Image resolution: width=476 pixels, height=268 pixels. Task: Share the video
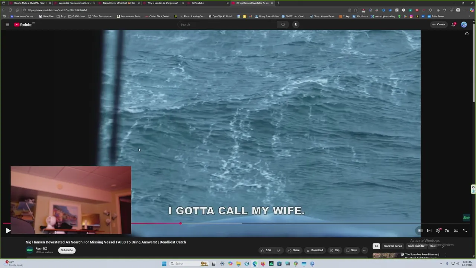[x=293, y=250]
